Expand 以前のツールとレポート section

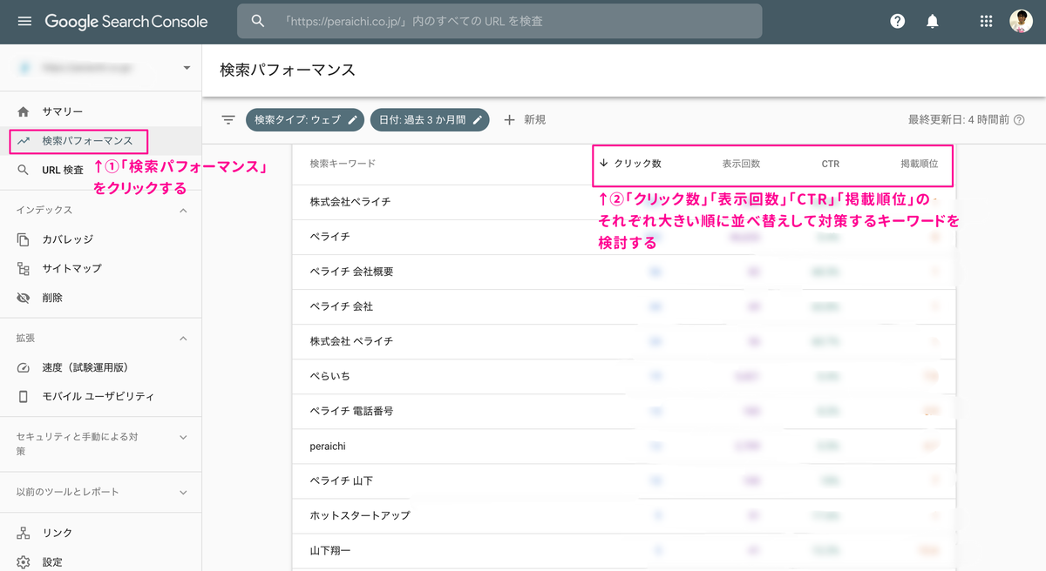pos(183,492)
